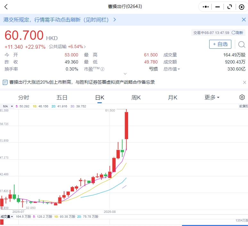Switch to 月K chart tab

point(173,97)
